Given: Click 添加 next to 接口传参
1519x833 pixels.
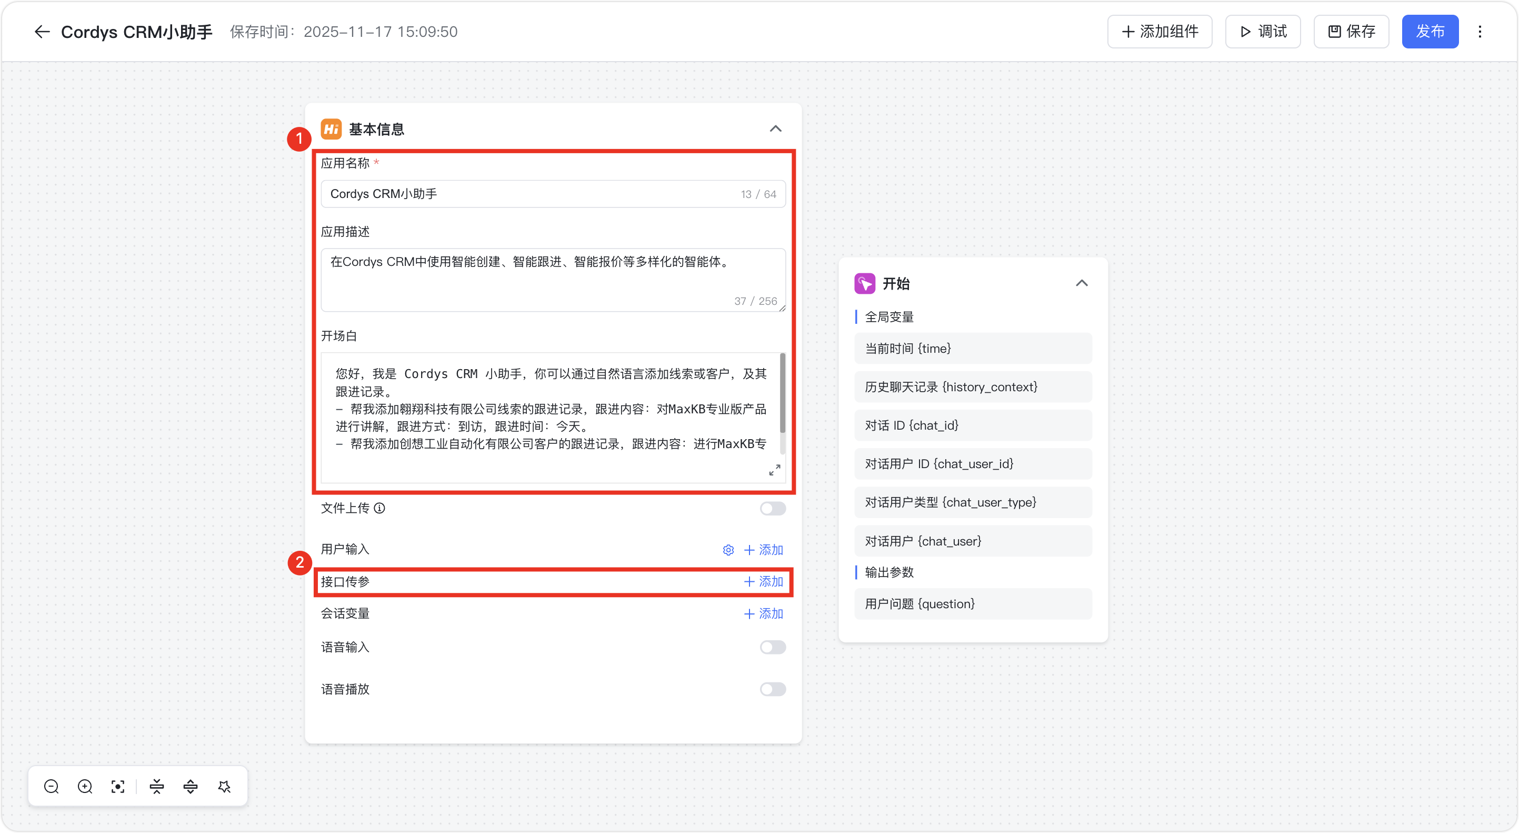Looking at the screenshot, I should (x=764, y=582).
